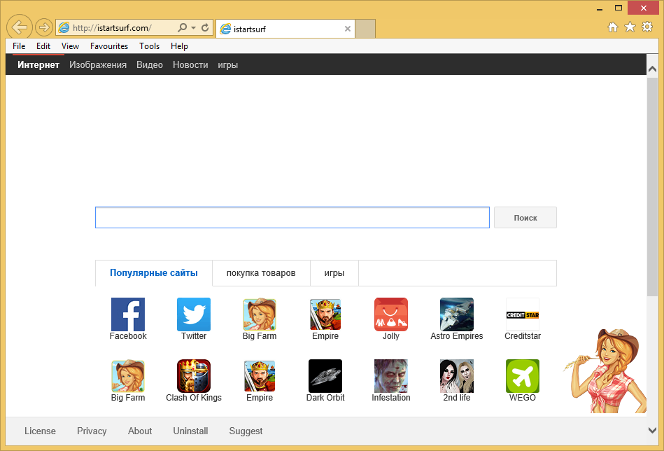Open the Creditstar icon
The width and height of the screenshot is (664, 451).
pyautogui.click(x=523, y=314)
